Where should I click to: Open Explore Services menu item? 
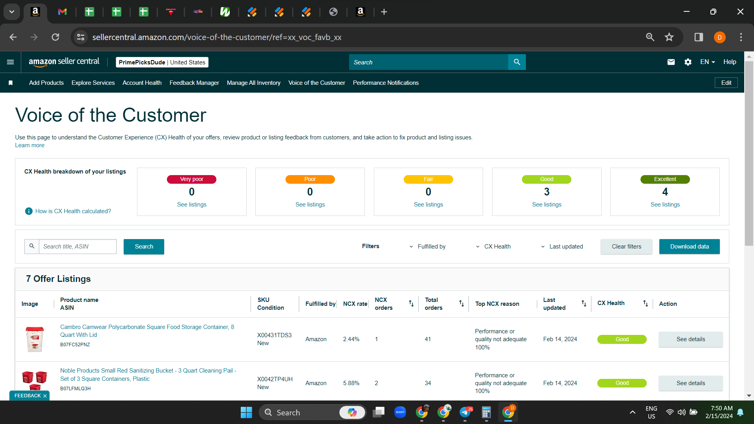point(93,83)
